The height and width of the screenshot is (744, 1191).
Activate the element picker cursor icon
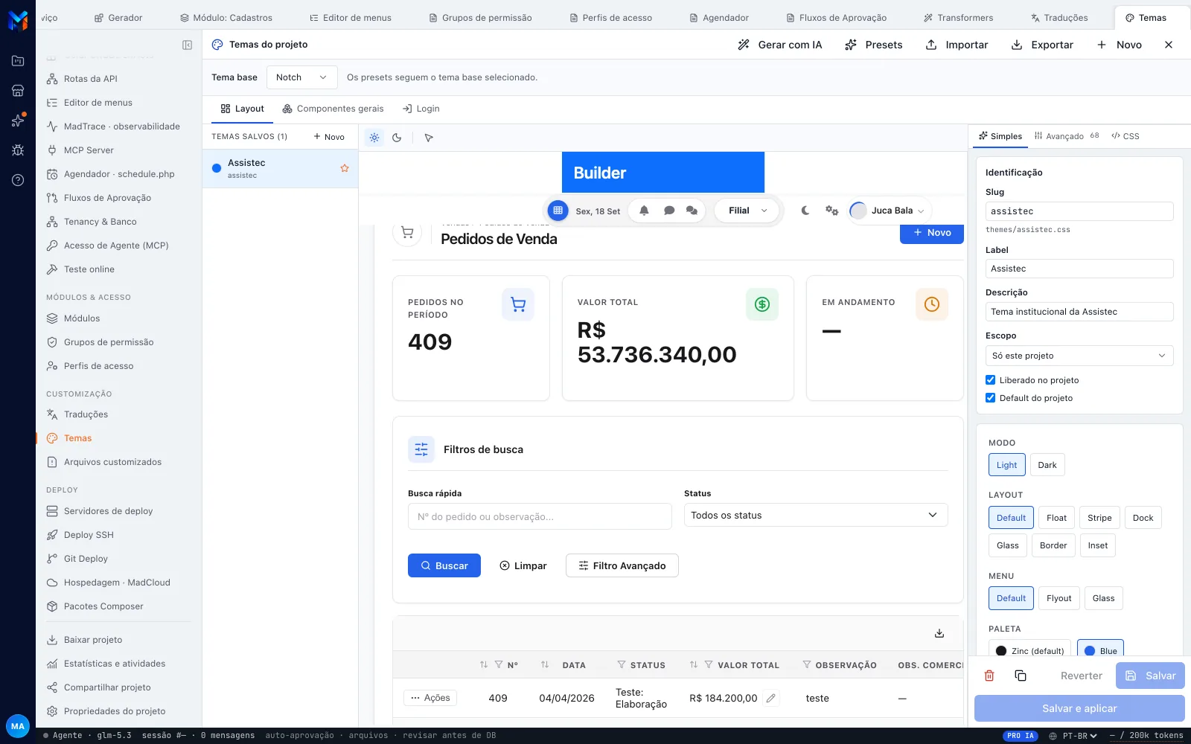(429, 138)
